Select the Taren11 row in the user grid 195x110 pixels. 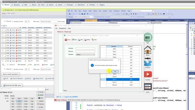[x=120, y=79]
